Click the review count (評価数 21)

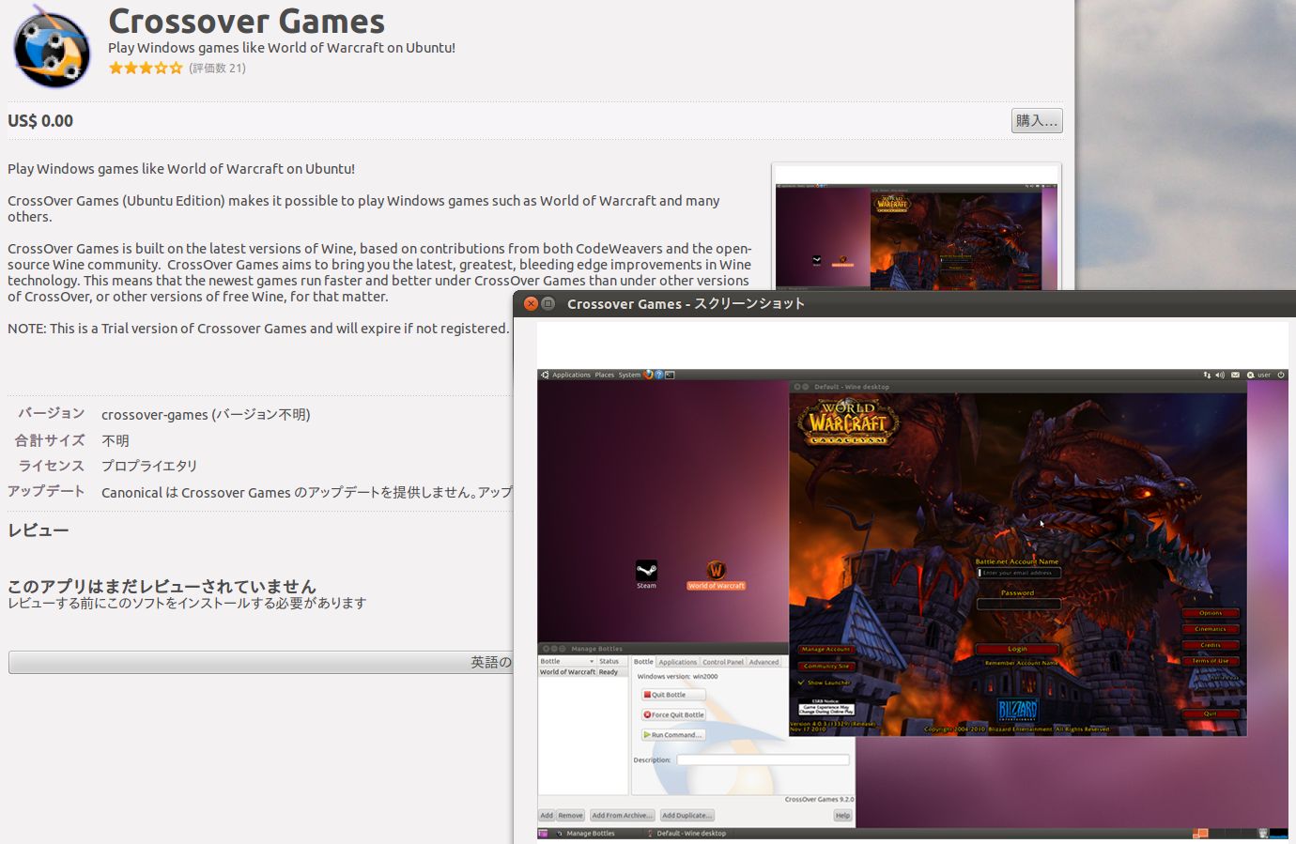(217, 68)
